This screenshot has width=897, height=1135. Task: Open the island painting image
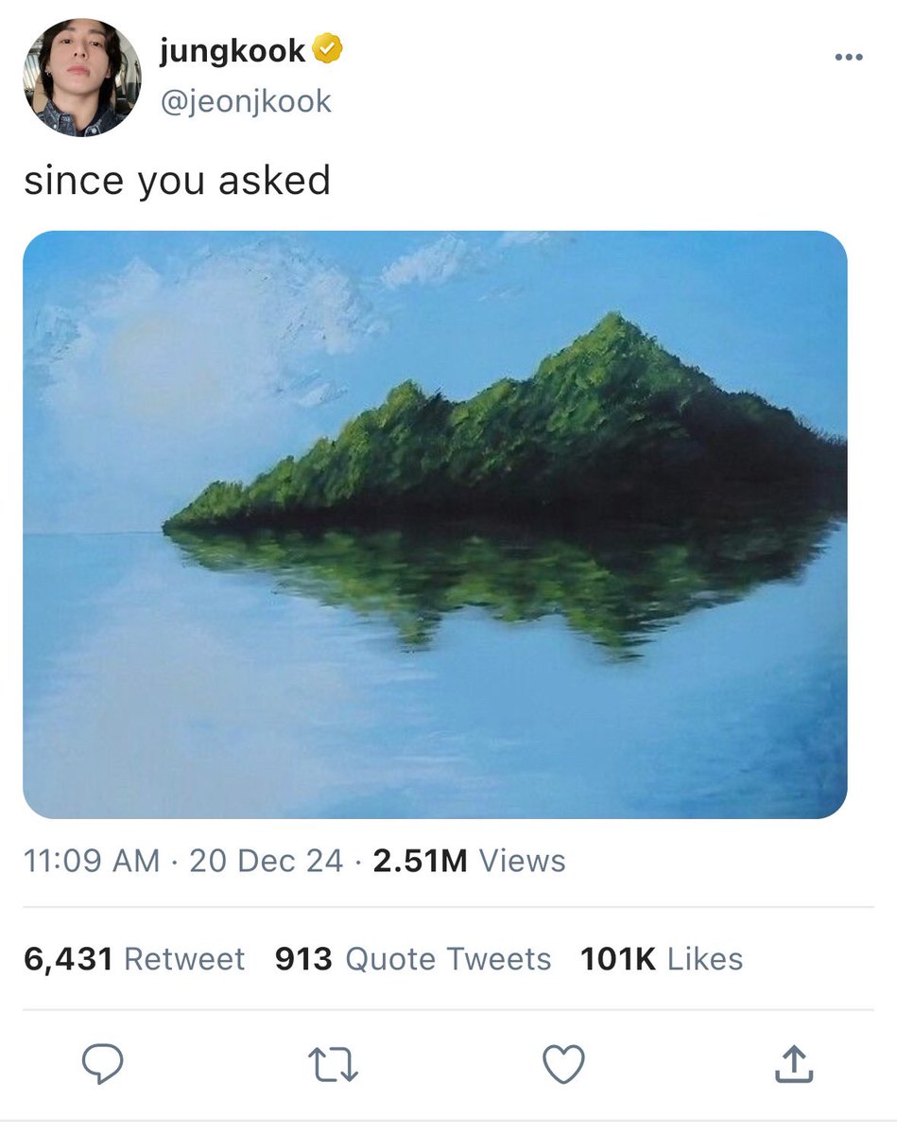point(435,525)
